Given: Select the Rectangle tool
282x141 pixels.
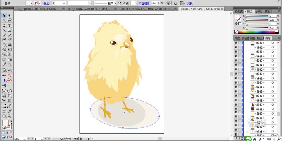Looking at the screenshot, I should [x=10, y=30].
